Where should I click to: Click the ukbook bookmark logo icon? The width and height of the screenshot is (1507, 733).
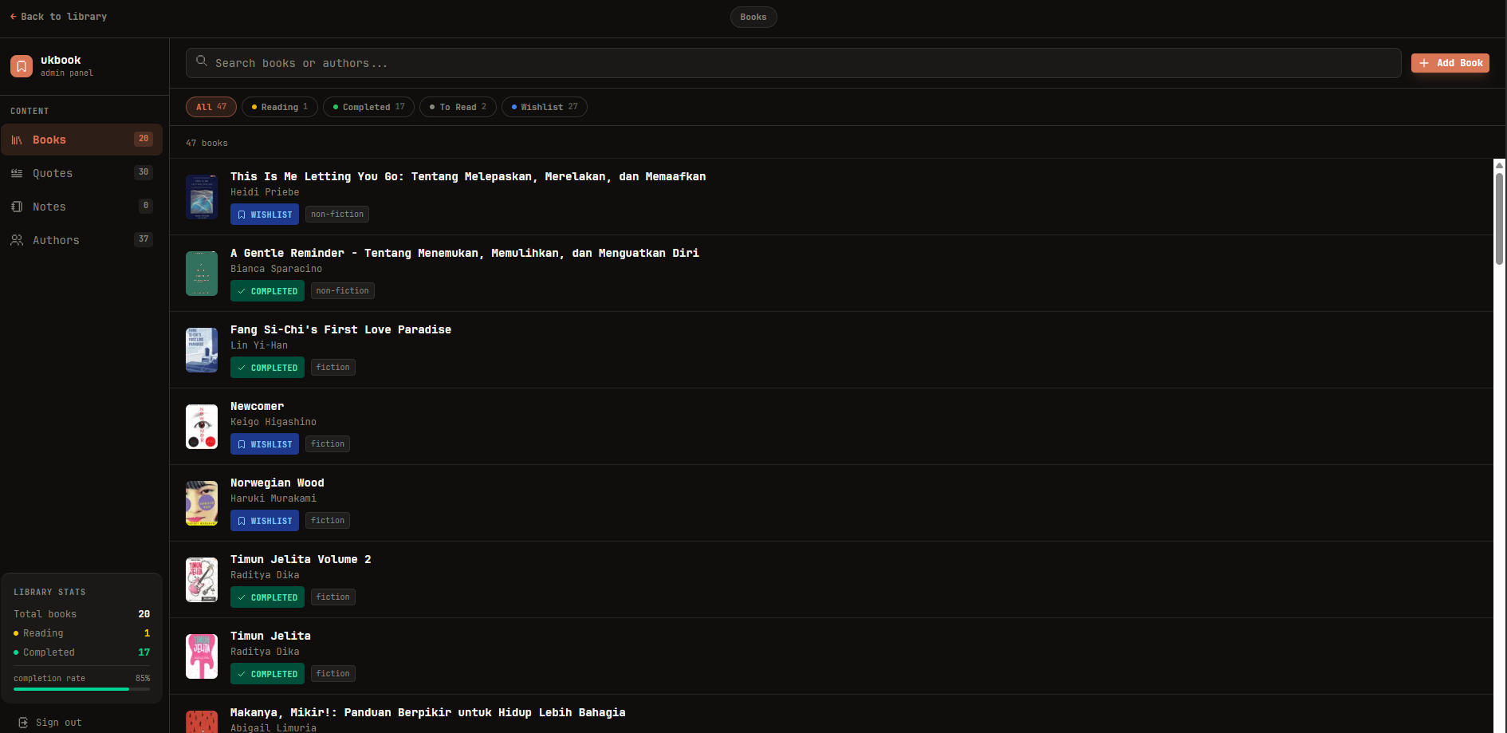tap(22, 66)
